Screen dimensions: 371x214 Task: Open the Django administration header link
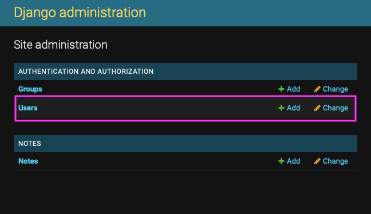click(80, 13)
